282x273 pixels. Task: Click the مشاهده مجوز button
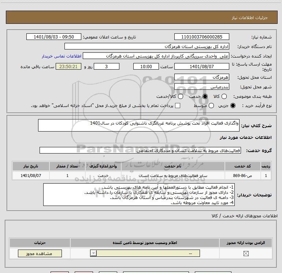40,253
